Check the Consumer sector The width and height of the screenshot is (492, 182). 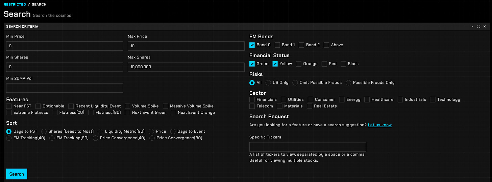(311, 99)
